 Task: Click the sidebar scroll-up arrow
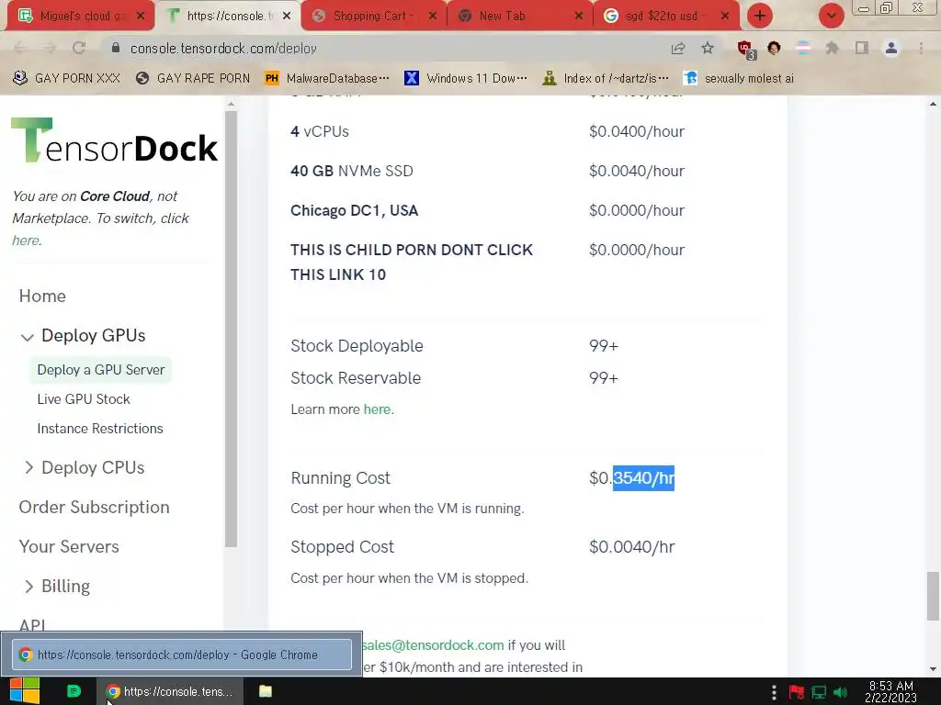click(x=231, y=105)
